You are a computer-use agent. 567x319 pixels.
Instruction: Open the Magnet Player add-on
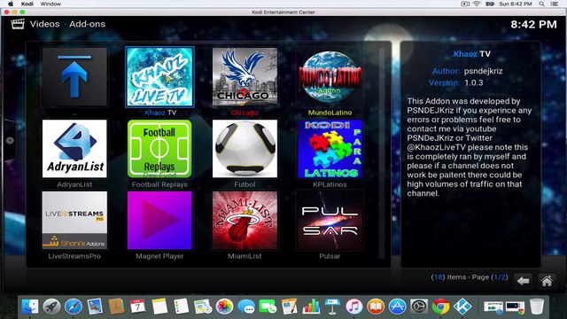click(x=159, y=221)
